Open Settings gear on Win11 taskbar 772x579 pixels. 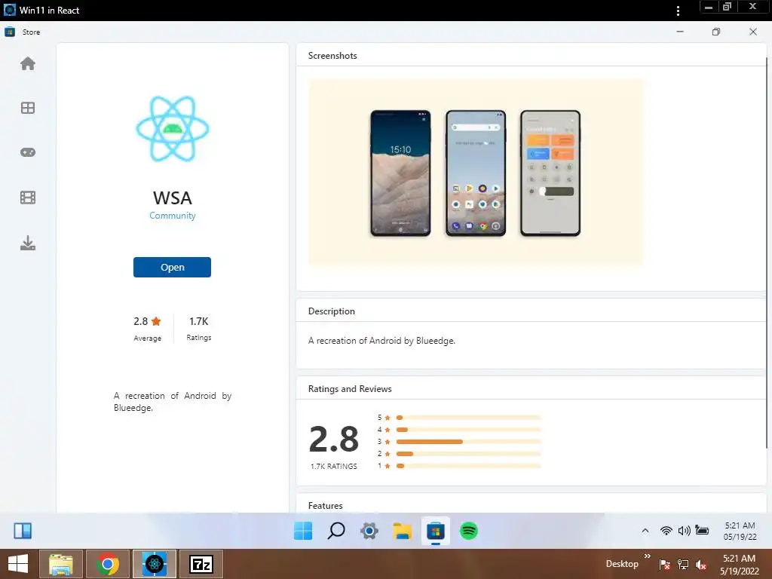tap(369, 531)
